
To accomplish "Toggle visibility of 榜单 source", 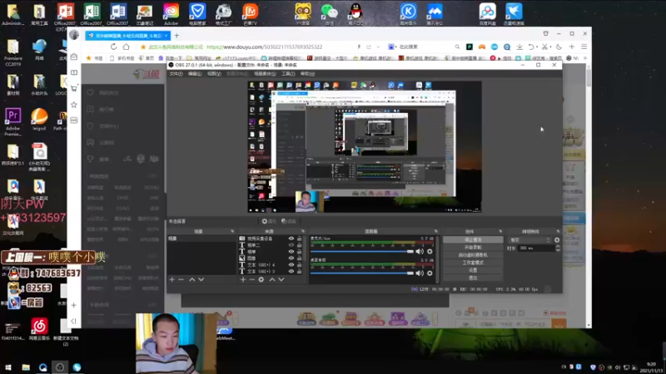I will click(x=291, y=252).
